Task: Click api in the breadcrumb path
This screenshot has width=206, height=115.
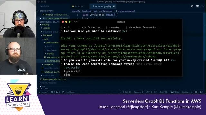Action: pos(95,11)
